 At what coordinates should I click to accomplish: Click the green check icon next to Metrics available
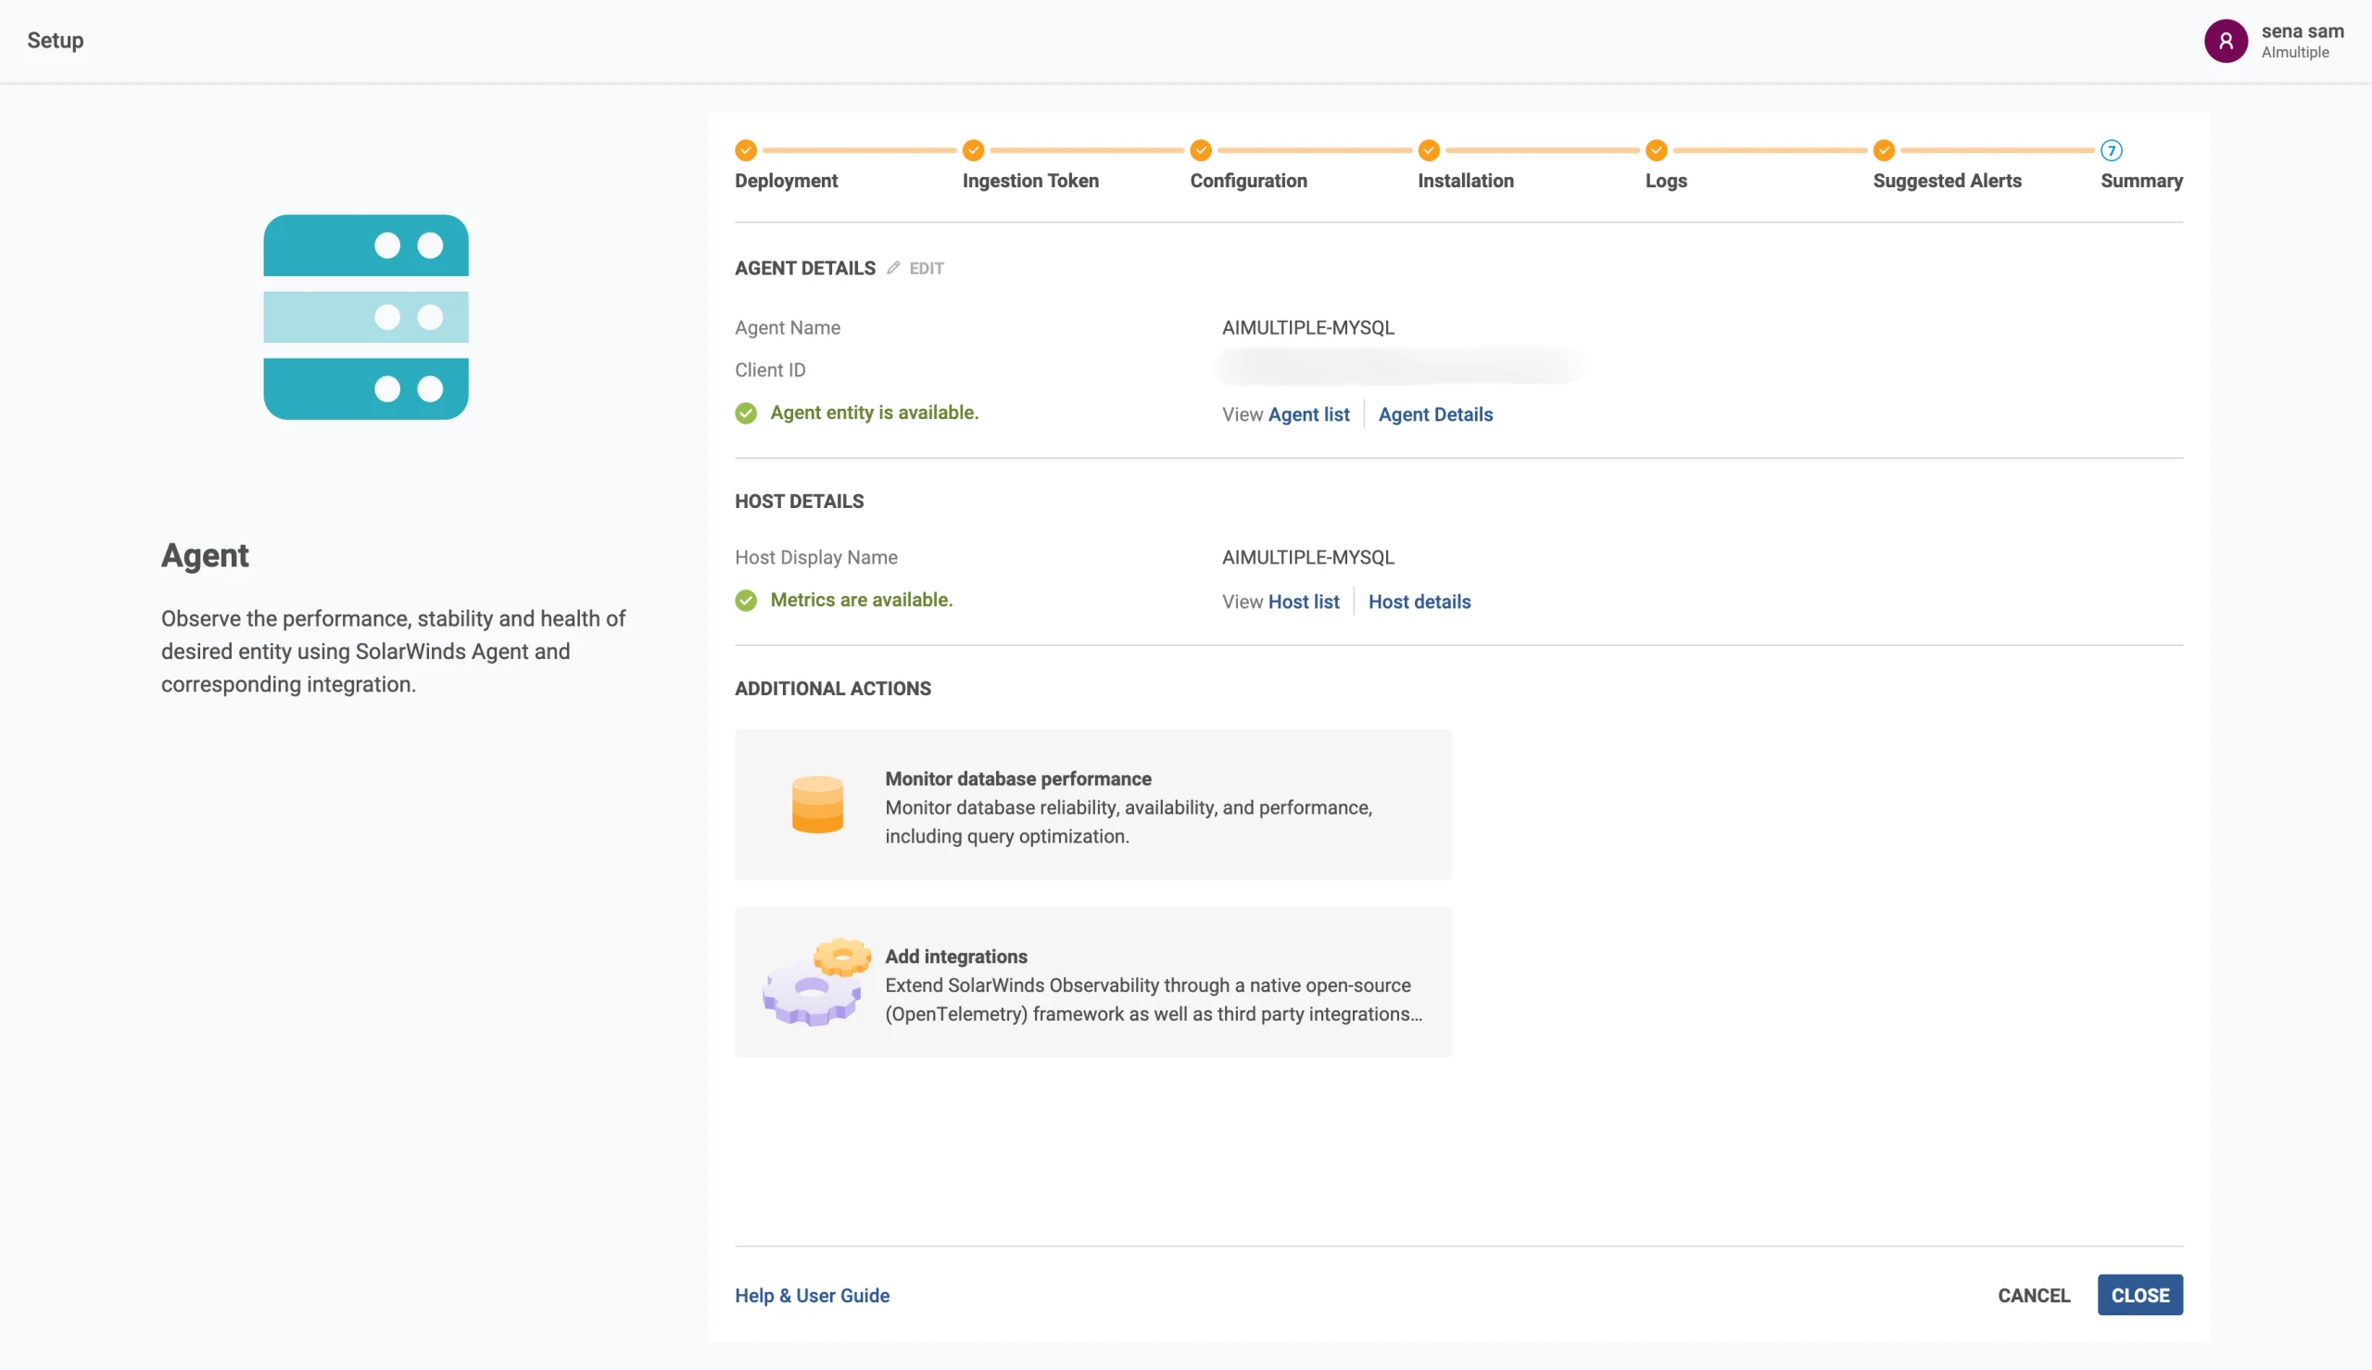pos(746,601)
